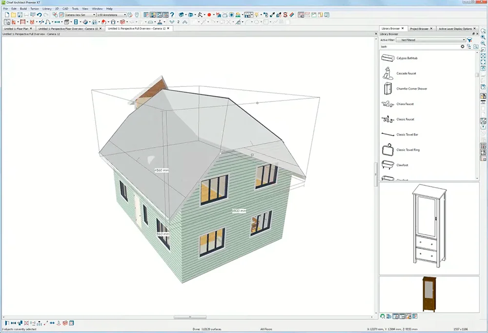
Task: Open the CAD menu
Action: 65,9
